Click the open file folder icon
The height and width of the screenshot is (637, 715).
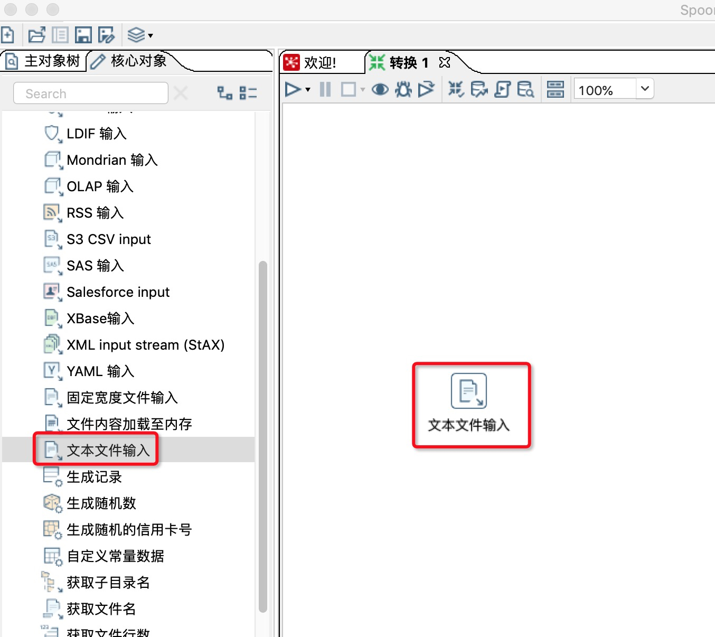click(37, 35)
